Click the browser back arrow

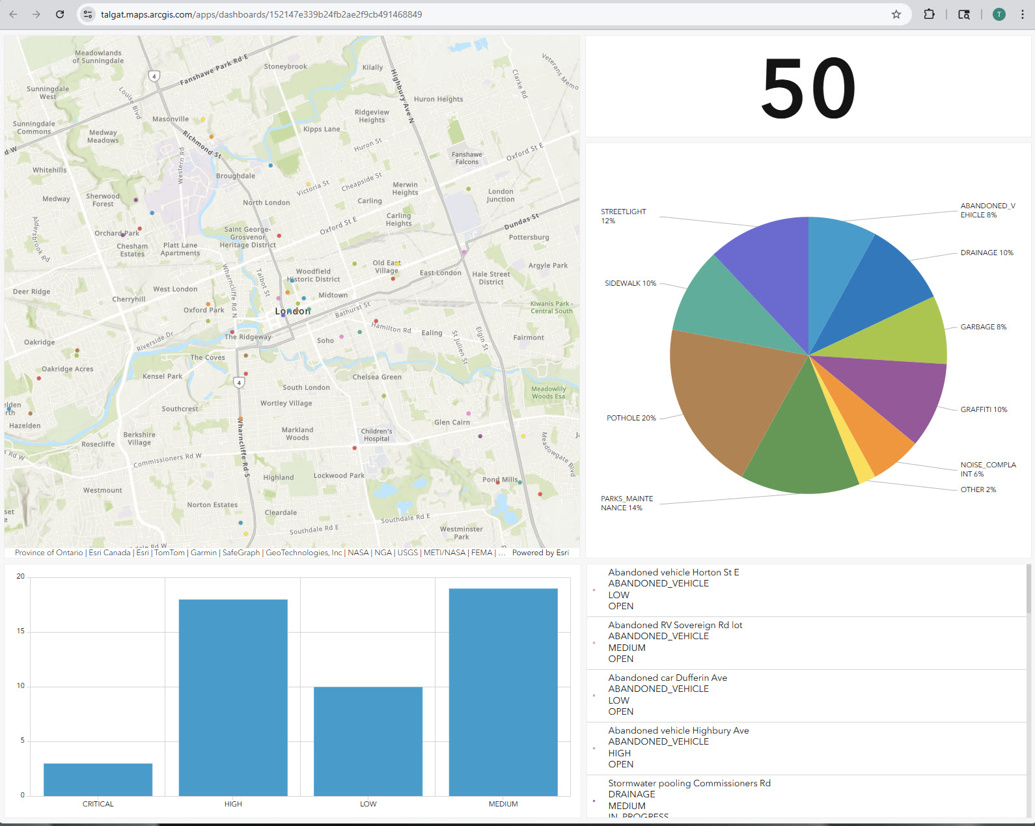[14, 14]
